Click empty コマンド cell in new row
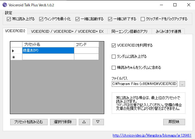The width and height of the screenshot is (195, 139). (86, 57)
